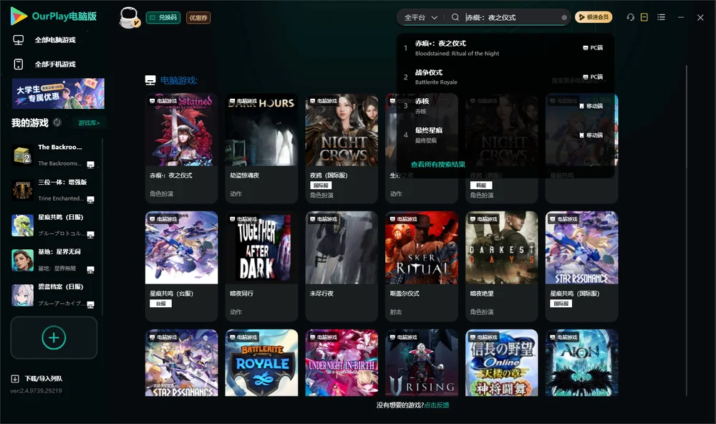The height and width of the screenshot is (424, 716).
Task: Click the 台服 tag under 星痕共鸣
Action: (x=160, y=304)
